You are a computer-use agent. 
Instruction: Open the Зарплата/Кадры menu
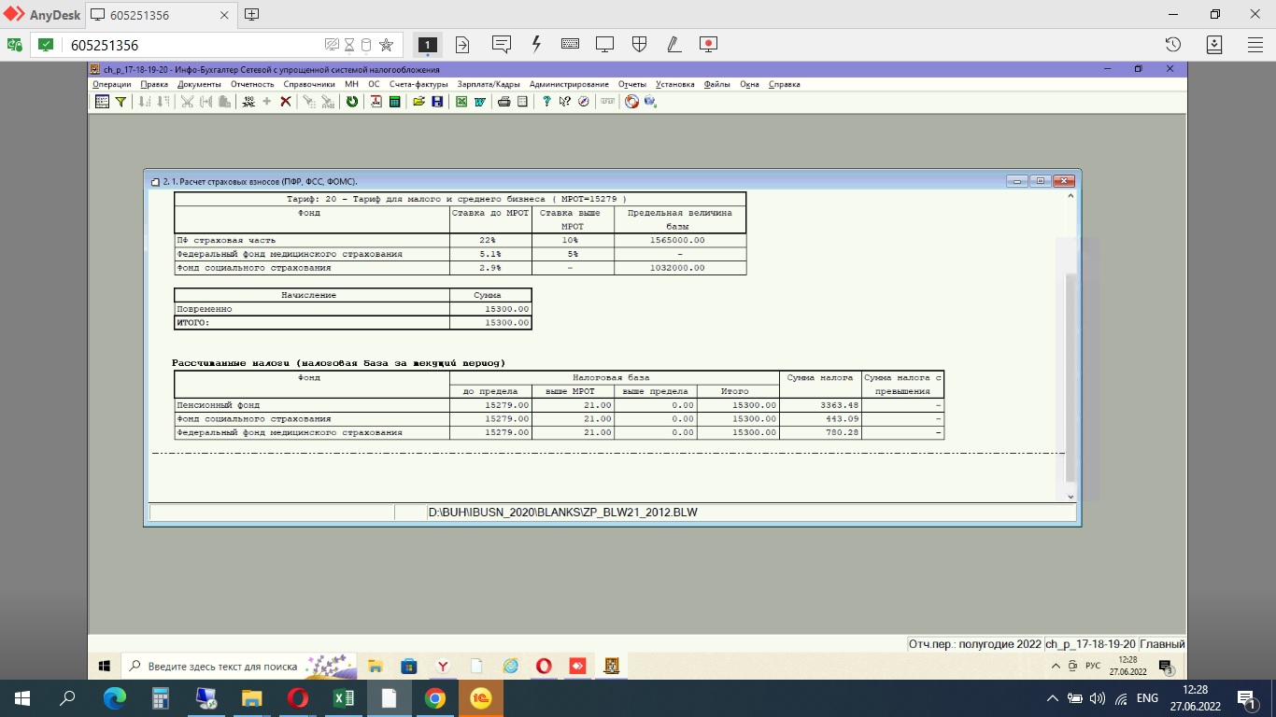[489, 84]
